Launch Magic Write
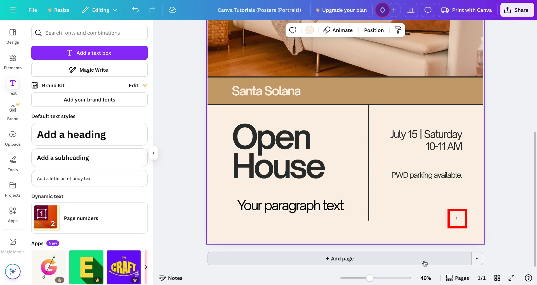This screenshot has width=537, height=285. click(x=89, y=70)
